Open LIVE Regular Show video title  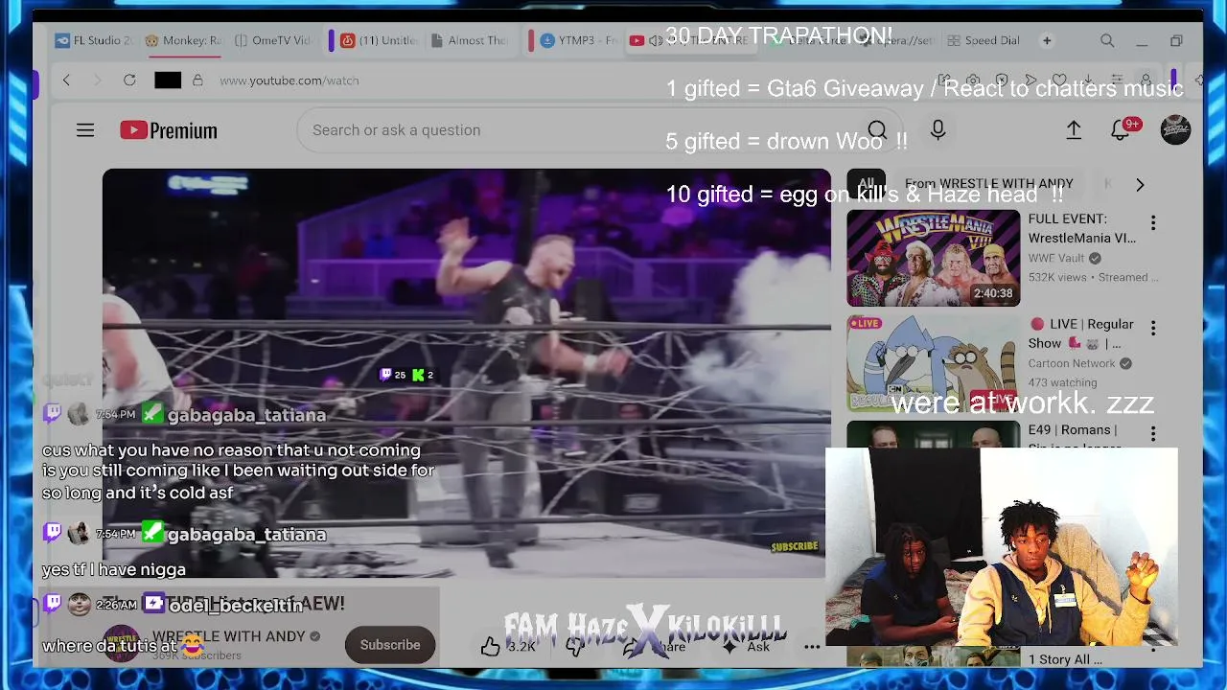coord(1081,333)
